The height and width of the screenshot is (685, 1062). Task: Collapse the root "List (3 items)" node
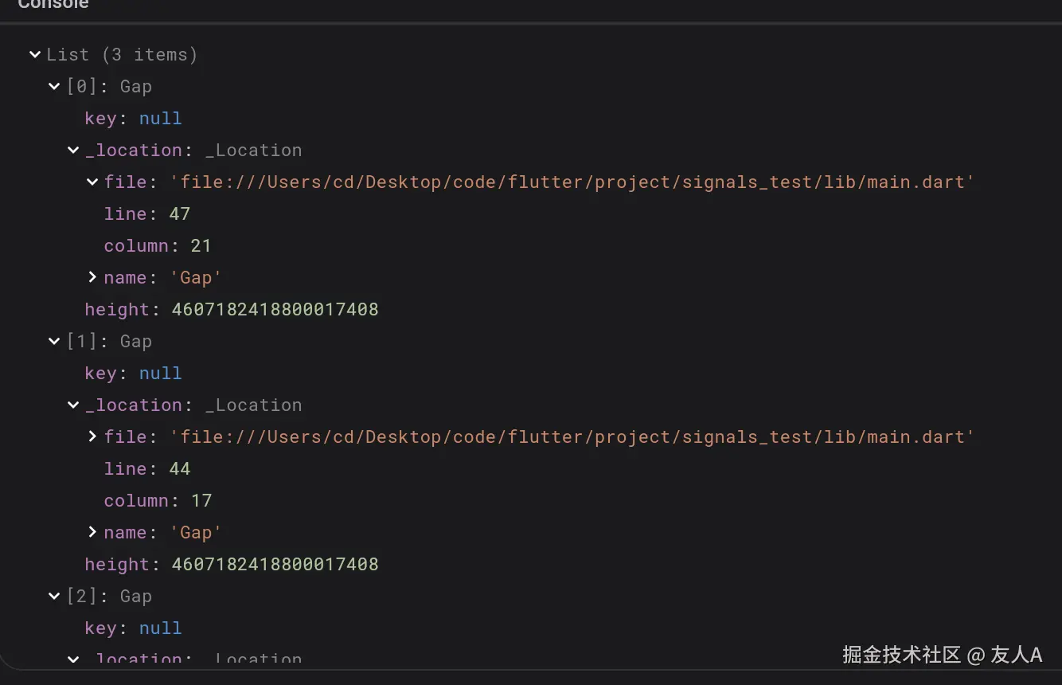point(35,55)
